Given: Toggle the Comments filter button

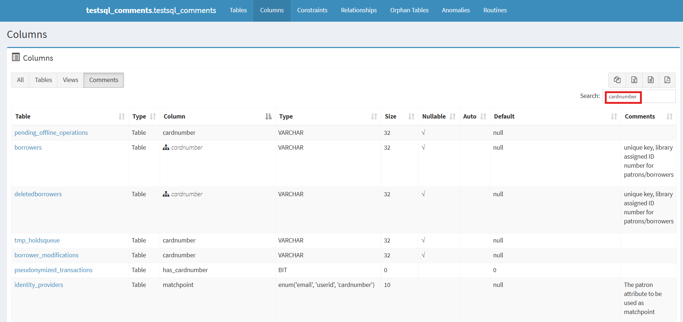Looking at the screenshot, I should [104, 80].
